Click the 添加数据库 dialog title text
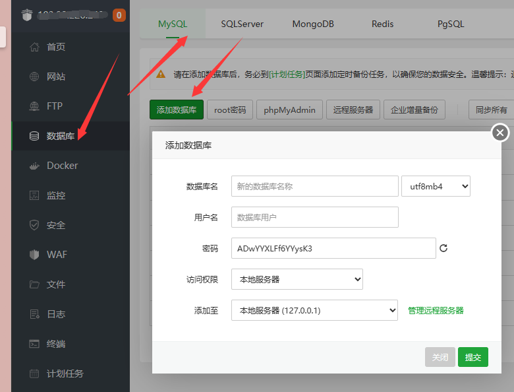The width and height of the screenshot is (514, 392). coord(188,145)
